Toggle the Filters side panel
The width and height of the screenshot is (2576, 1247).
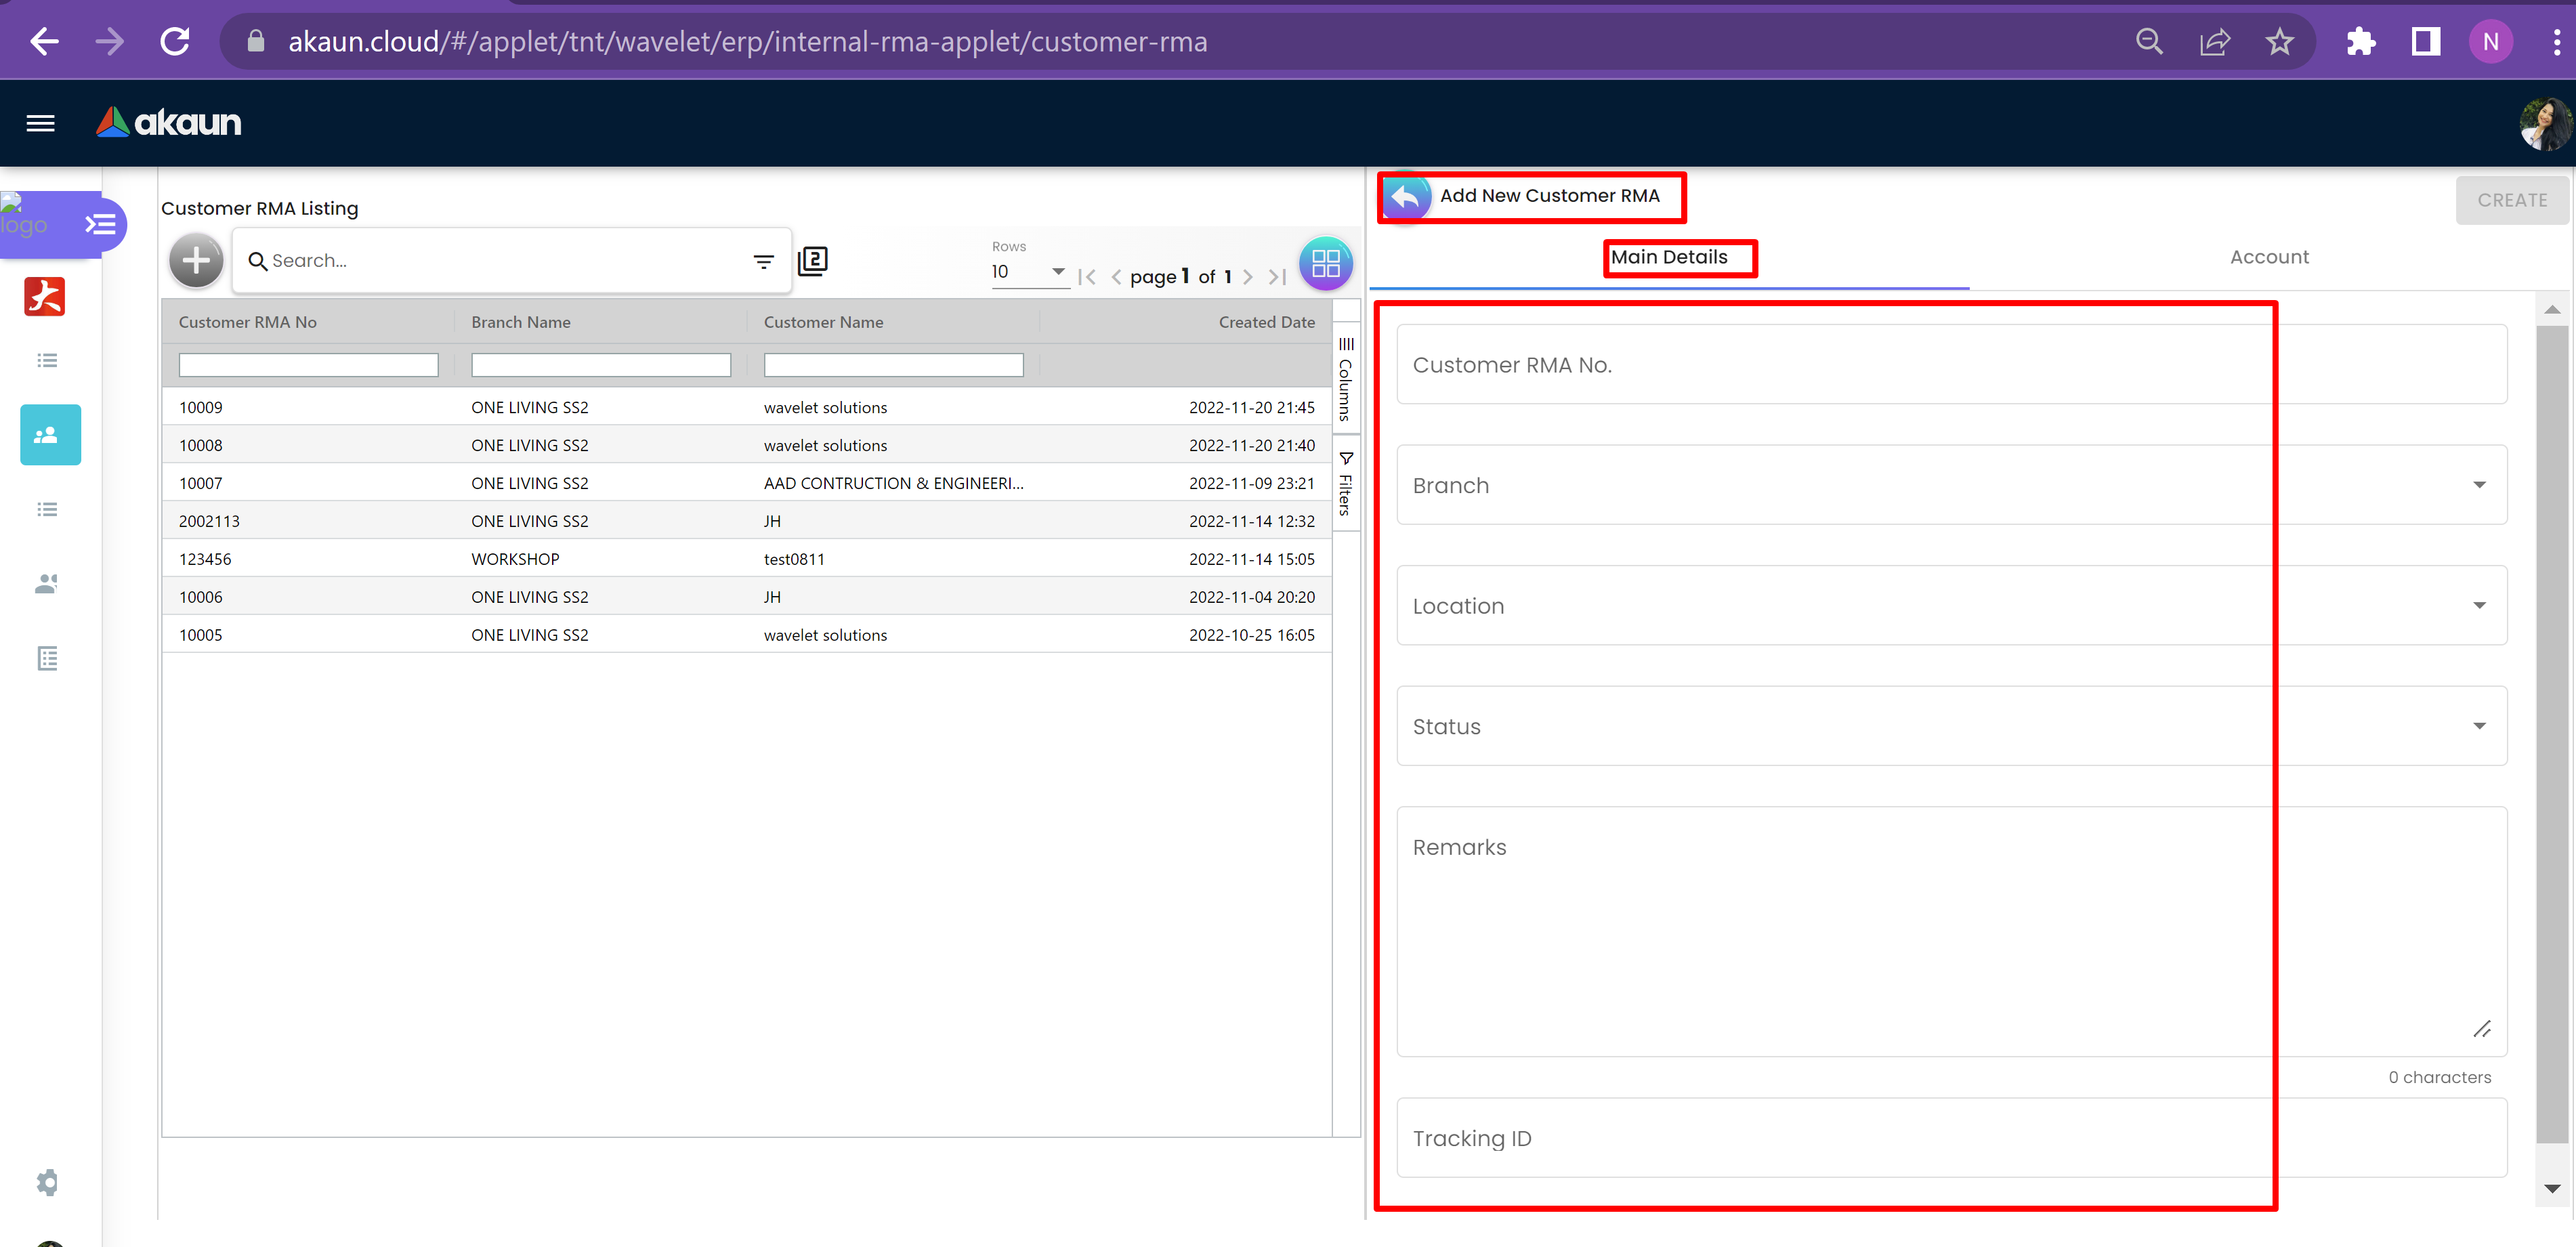tap(1346, 484)
